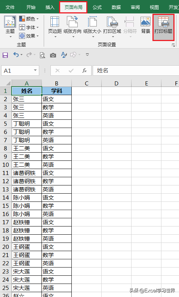Select row 14 header

6,197
